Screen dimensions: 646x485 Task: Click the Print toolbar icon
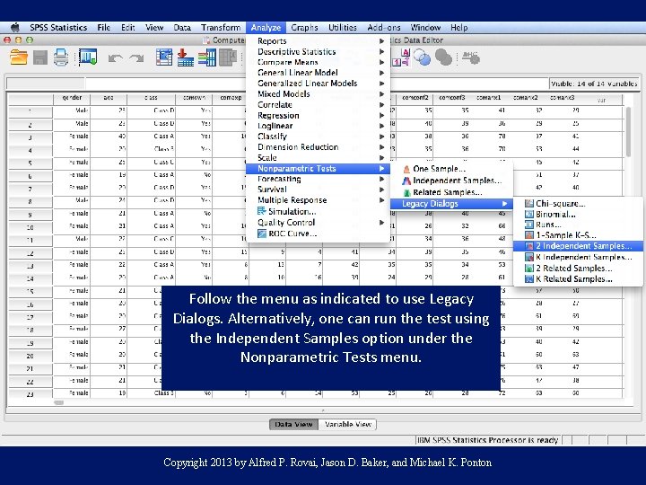pyautogui.click(x=61, y=57)
